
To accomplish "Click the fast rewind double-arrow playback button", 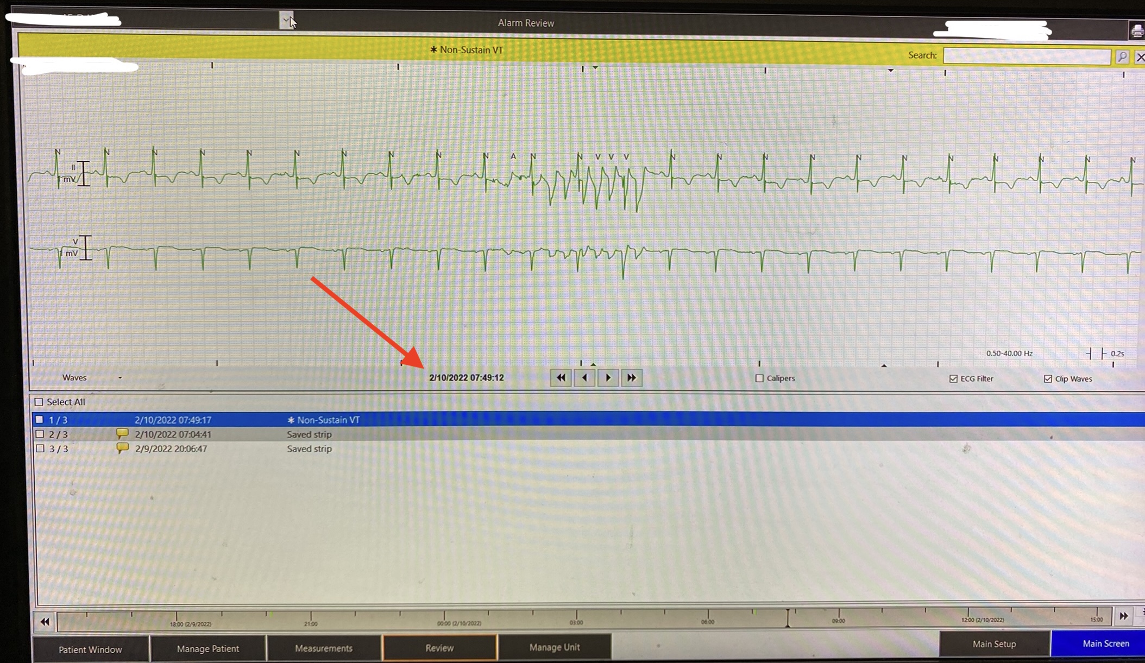I will coord(561,377).
